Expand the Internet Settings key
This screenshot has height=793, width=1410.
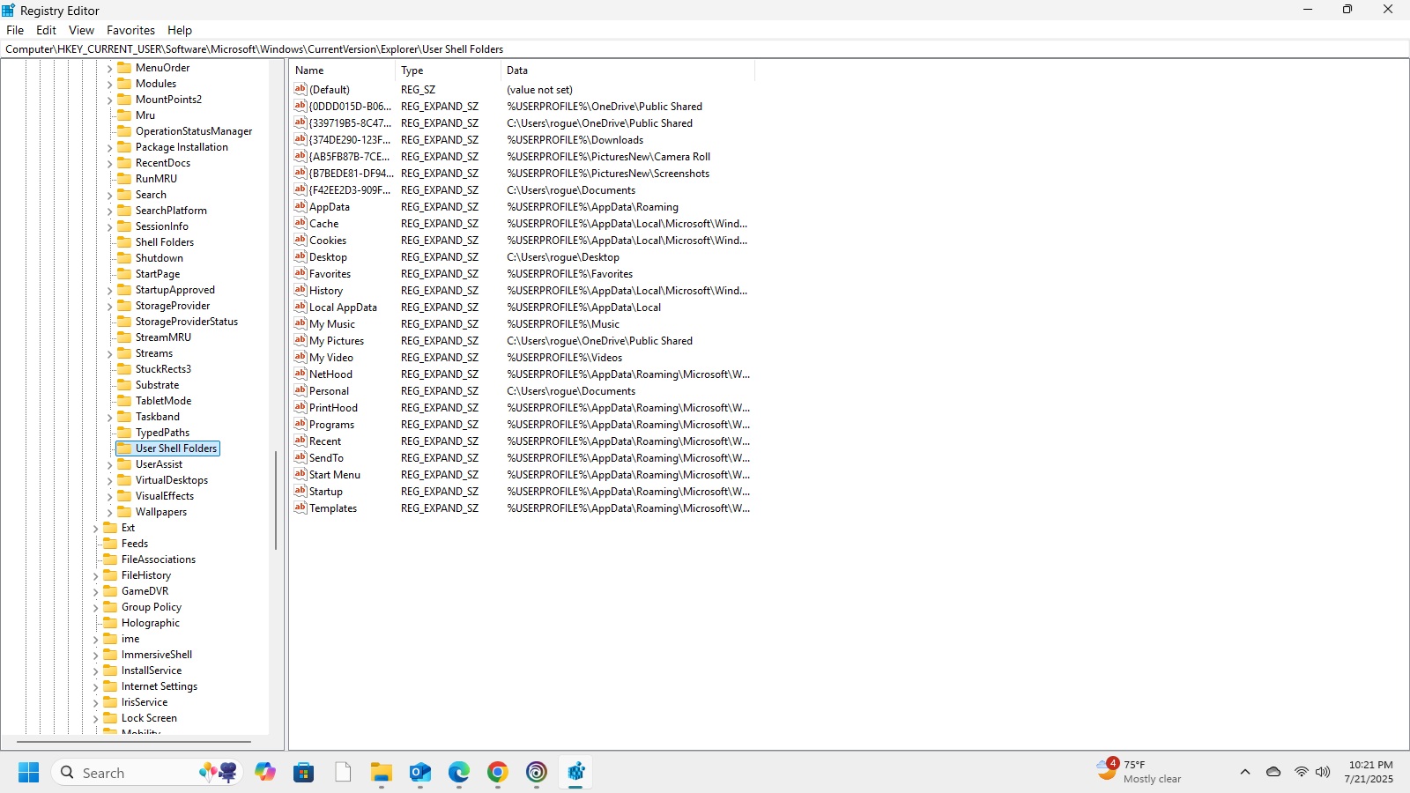tap(96, 686)
